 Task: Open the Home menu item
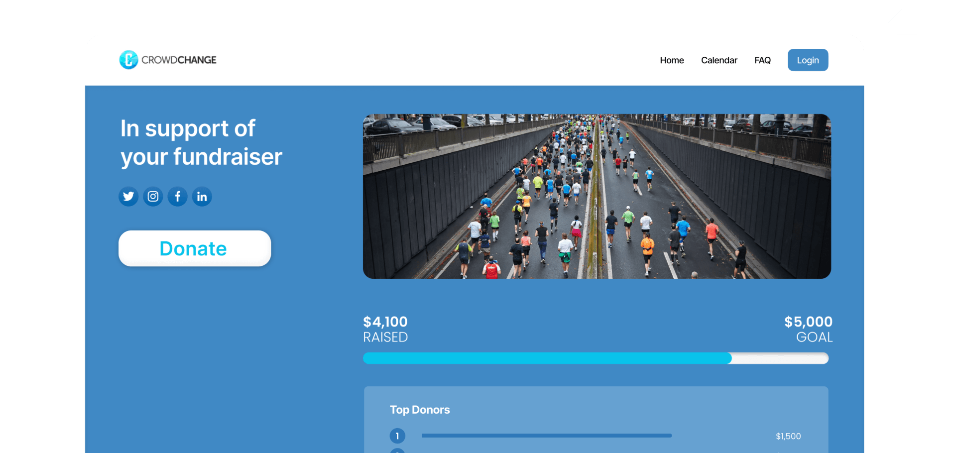pos(672,60)
